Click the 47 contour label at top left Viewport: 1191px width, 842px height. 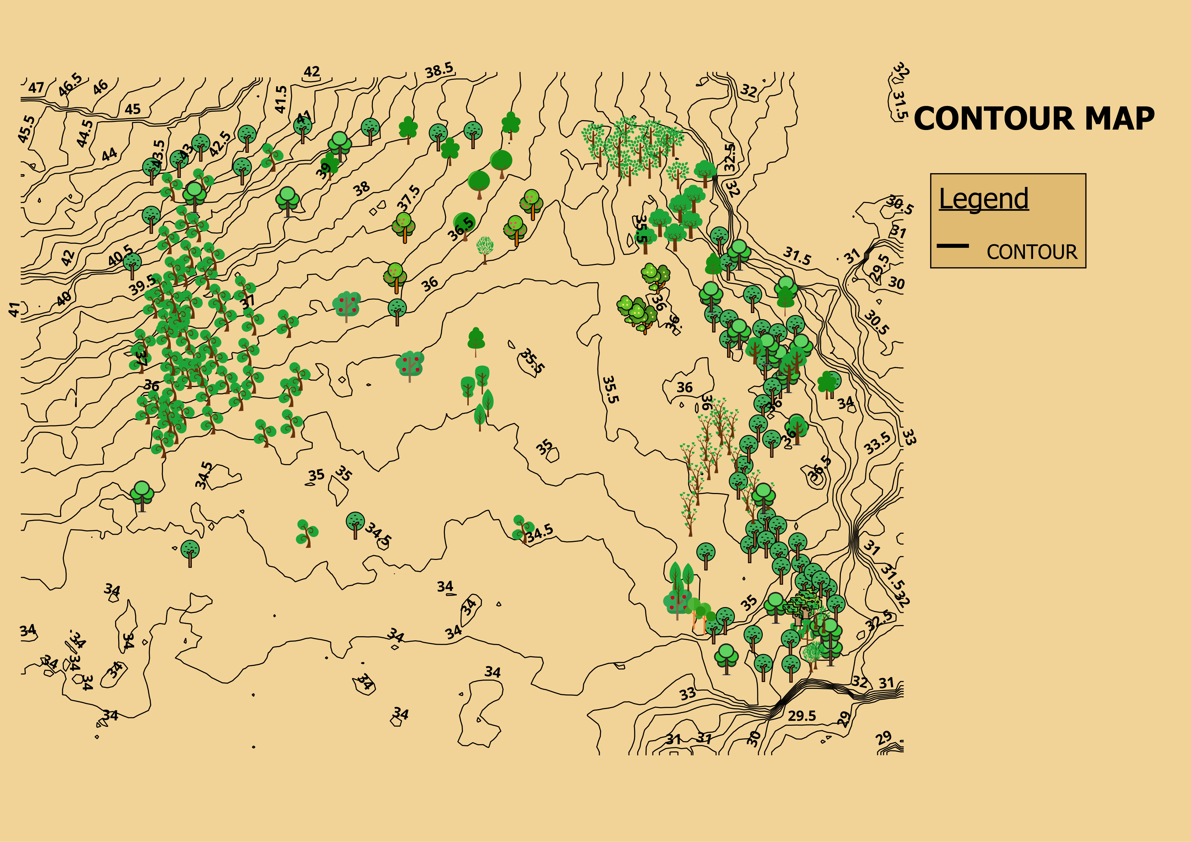pyautogui.click(x=36, y=87)
